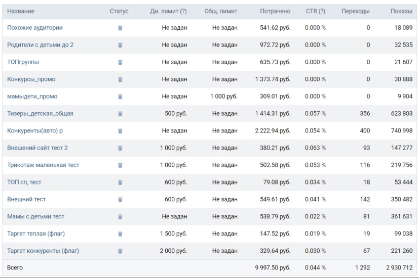Click the 1 500 руб. daily limit
Viewport: 419px width, 278px height.
[x=173, y=234]
